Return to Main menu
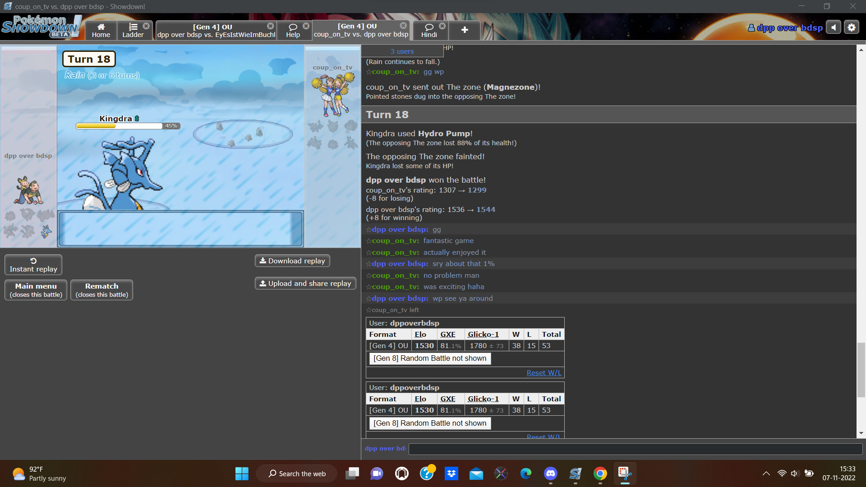Screen dimensions: 866x487 point(36,290)
